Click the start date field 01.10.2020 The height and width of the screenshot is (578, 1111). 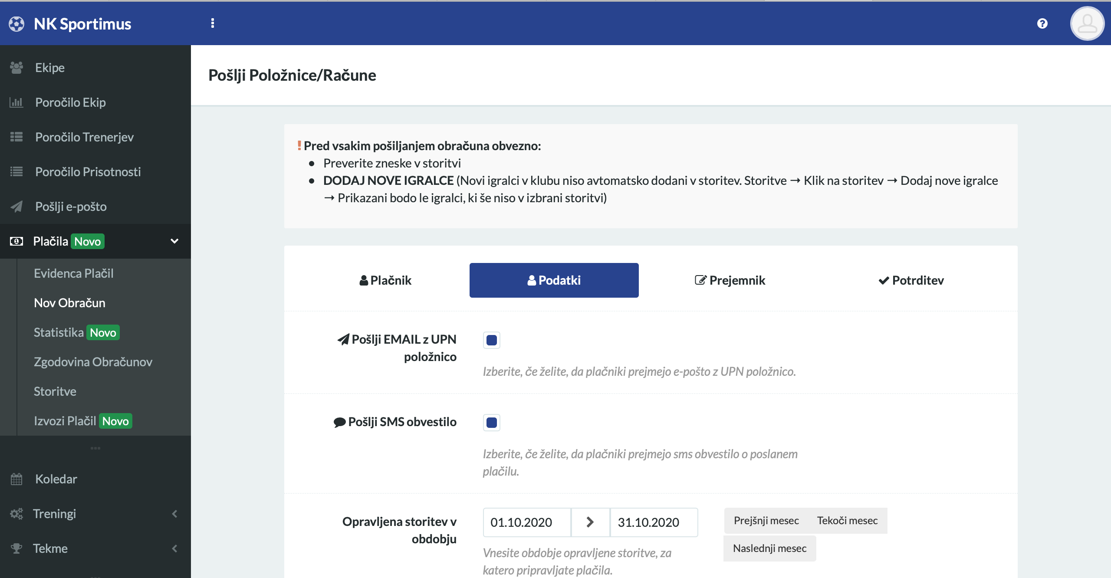click(526, 522)
